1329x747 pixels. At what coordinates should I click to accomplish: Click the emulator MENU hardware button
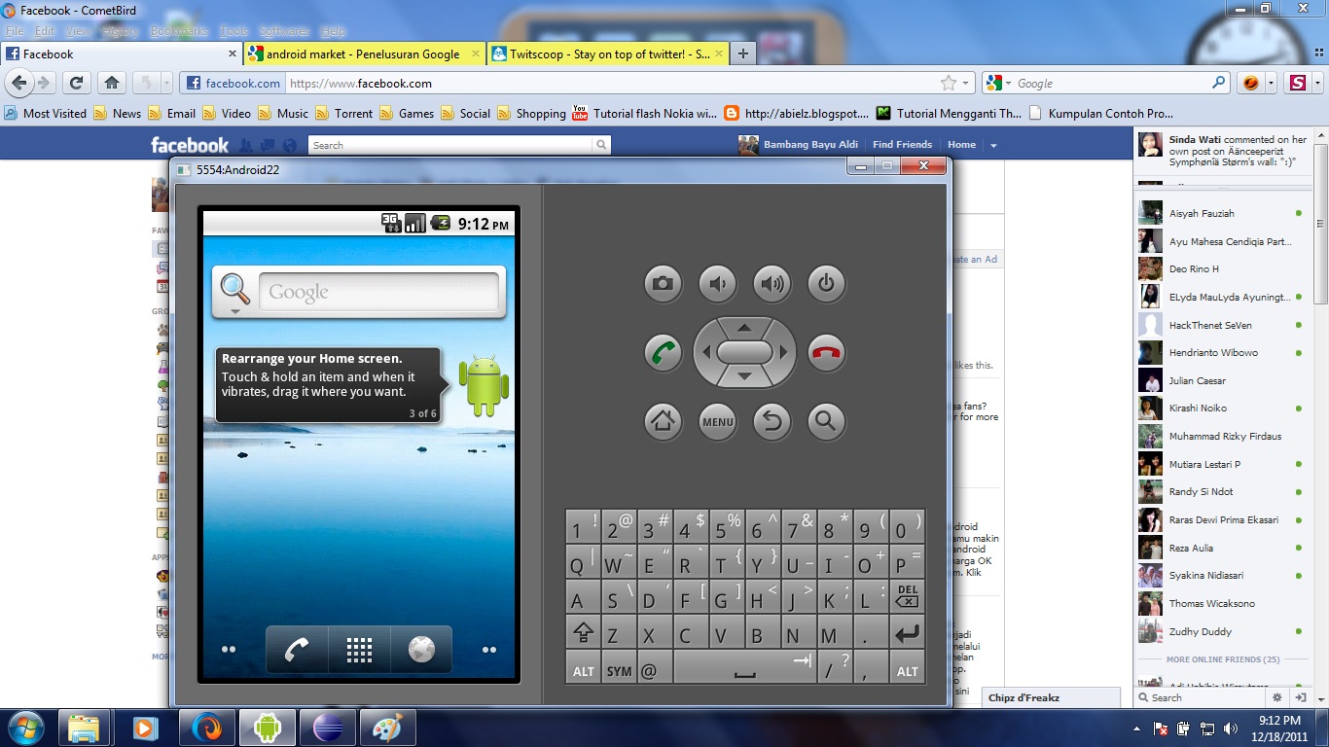tap(717, 421)
